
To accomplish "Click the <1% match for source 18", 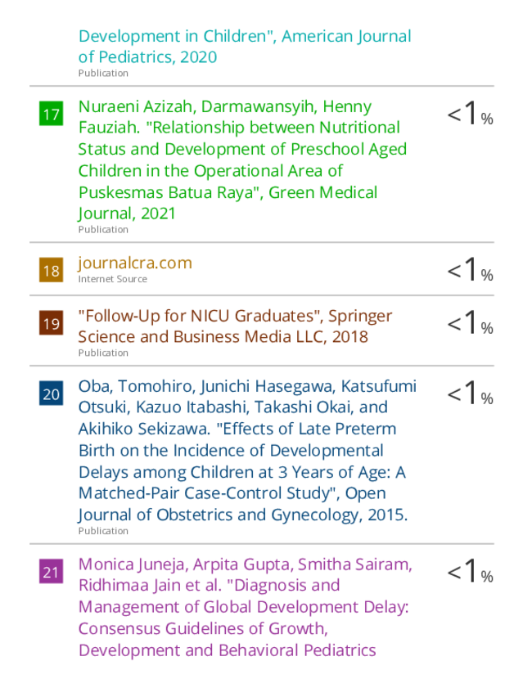I will (470, 270).
